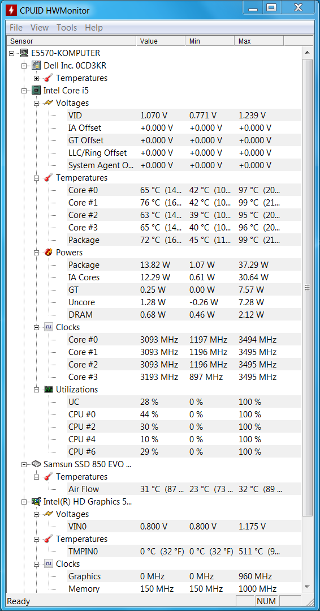Open the View menu
The width and height of the screenshot is (320, 611).
[x=40, y=28]
